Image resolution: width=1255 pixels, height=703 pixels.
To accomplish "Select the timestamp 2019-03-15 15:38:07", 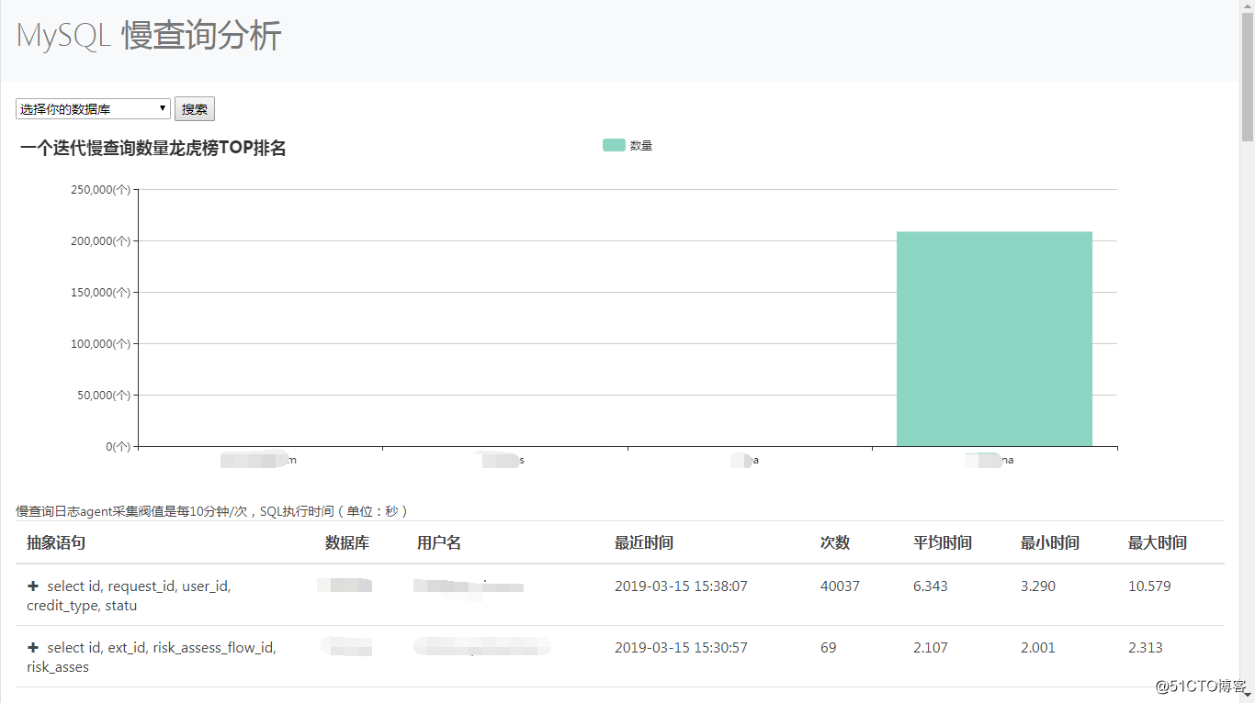I will 681,586.
